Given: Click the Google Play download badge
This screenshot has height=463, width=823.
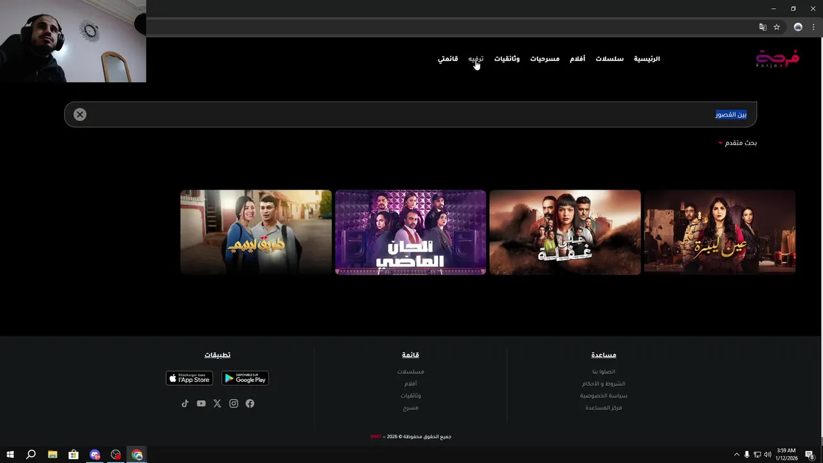Looking at the screenshot, I should pos(245,378).
